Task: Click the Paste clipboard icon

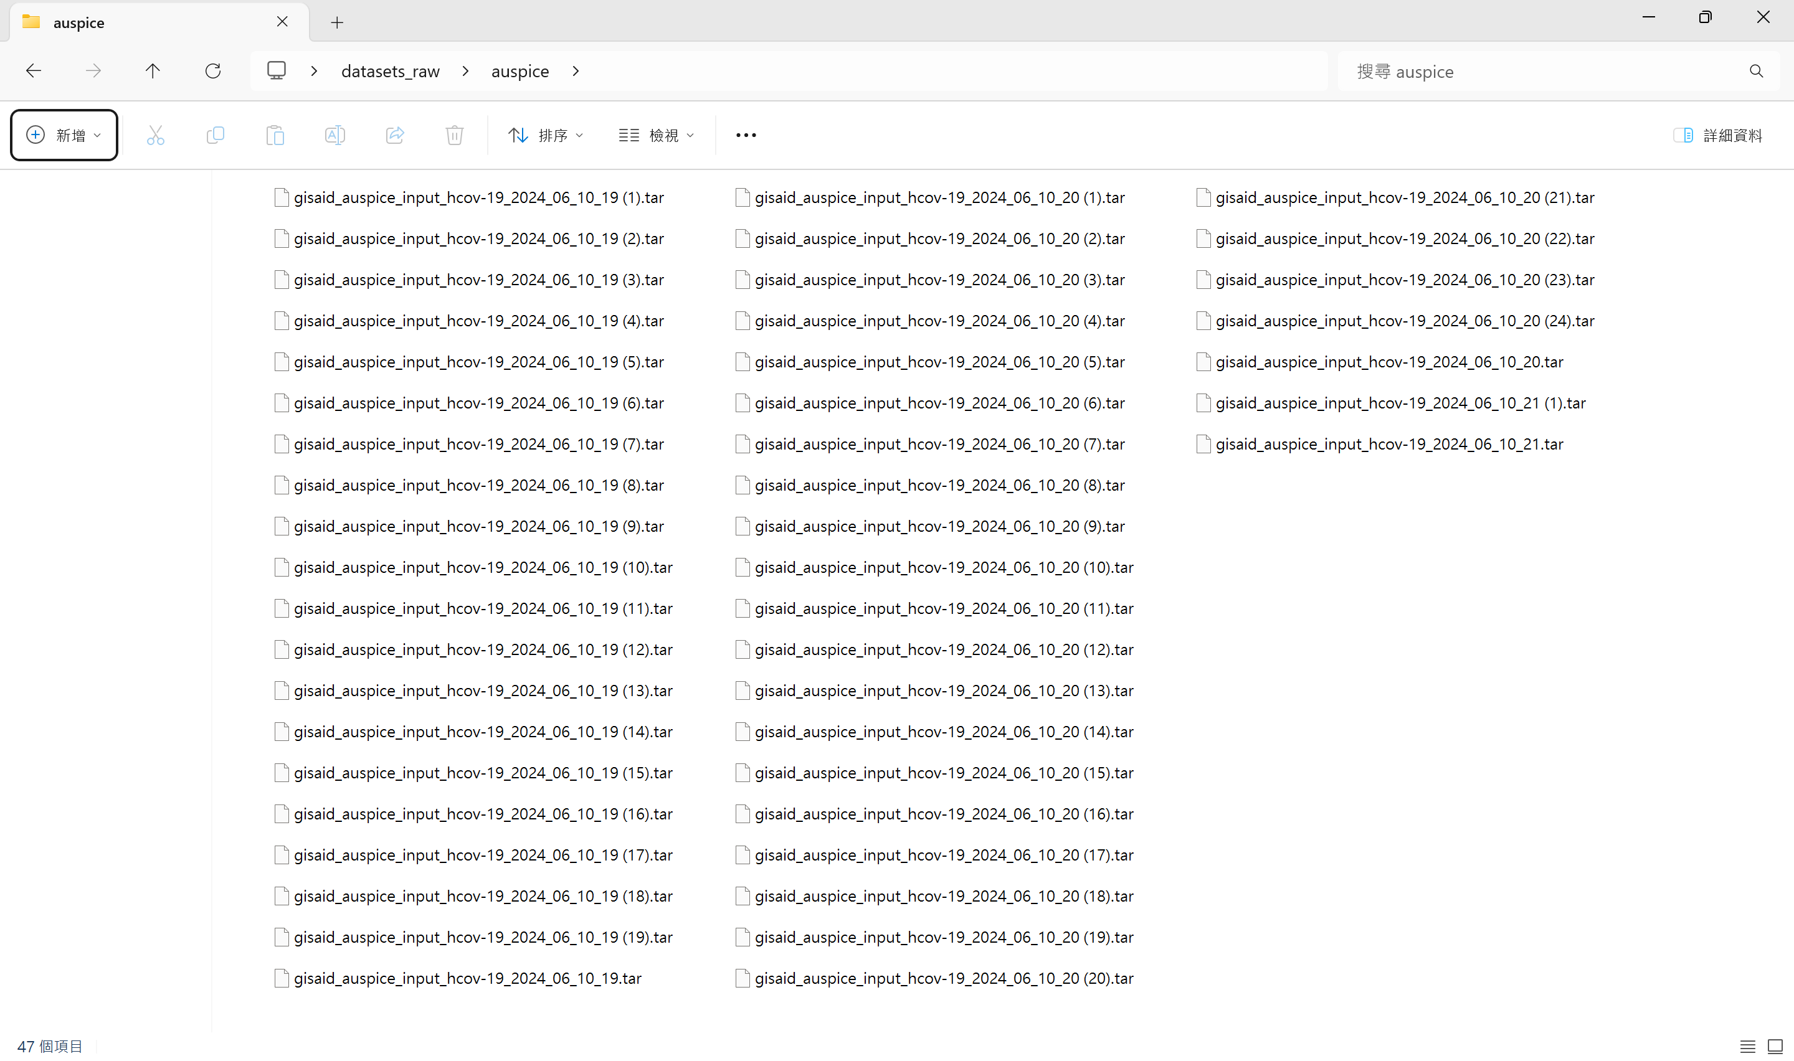Action: [275, 135]
